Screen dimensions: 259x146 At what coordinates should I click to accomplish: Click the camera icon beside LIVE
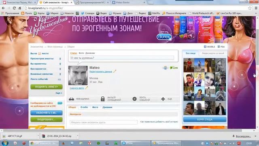pyautogui.click(x=165, y=68)
